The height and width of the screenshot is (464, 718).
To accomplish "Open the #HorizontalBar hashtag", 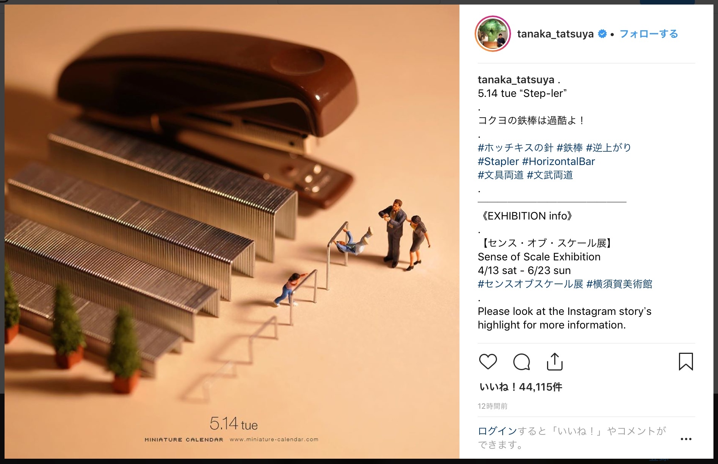I will 558,162.
